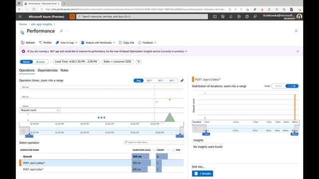Sort by the DURATION (AVG) column
The width and height of the screenshot is (319, 179).
click(x=142, y=150)
